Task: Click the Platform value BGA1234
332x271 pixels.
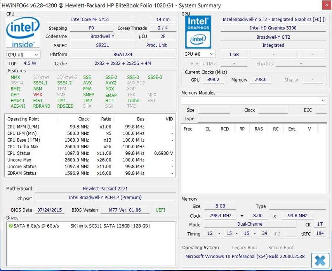Action: pos(123,55)
